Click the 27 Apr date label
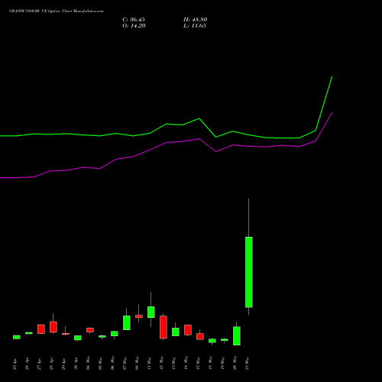The height and width of the screenshot is (382, 382). click(39, 364)
